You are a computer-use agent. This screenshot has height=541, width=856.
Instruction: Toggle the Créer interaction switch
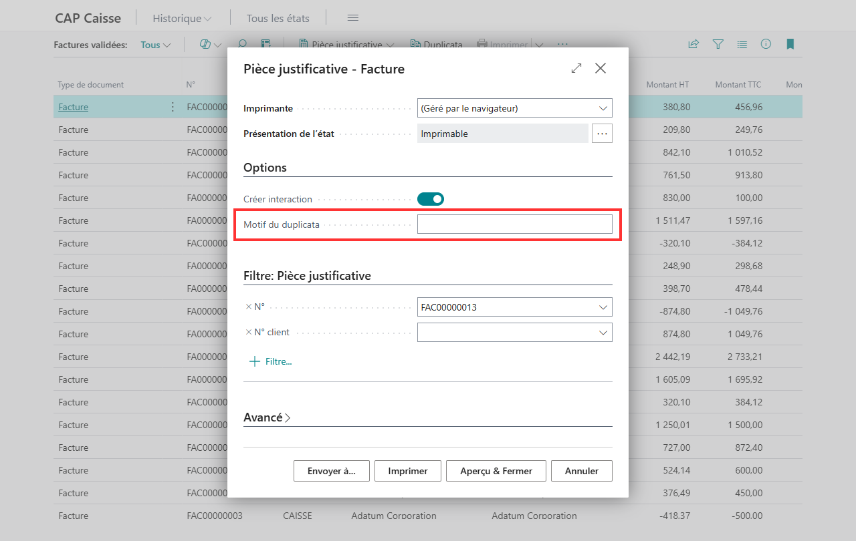point(431,198)
